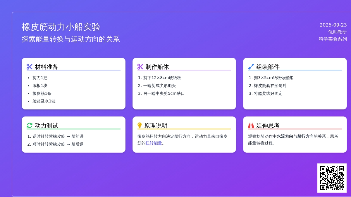The image size is (351, 197).
Task: Select the 橡皮筋1条 list item
Action: tap(42, 94)
